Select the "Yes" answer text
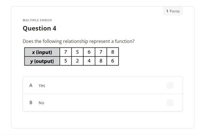 (42, 86)
